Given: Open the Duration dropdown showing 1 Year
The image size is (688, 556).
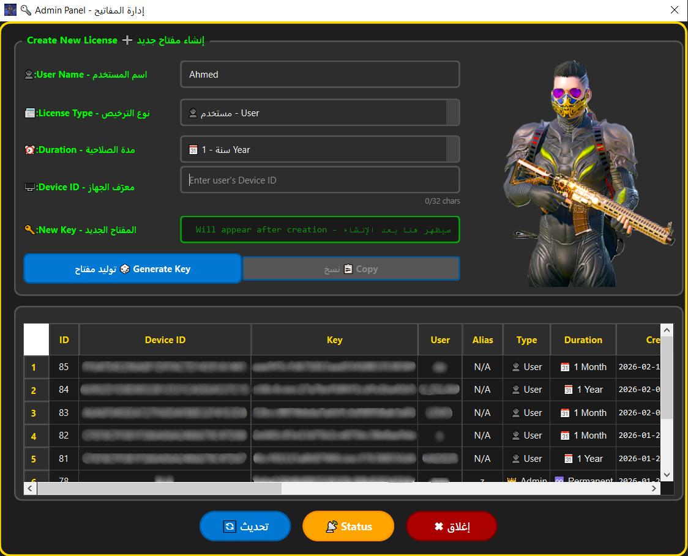Looking at the screenshot, I should coord(320,149).
